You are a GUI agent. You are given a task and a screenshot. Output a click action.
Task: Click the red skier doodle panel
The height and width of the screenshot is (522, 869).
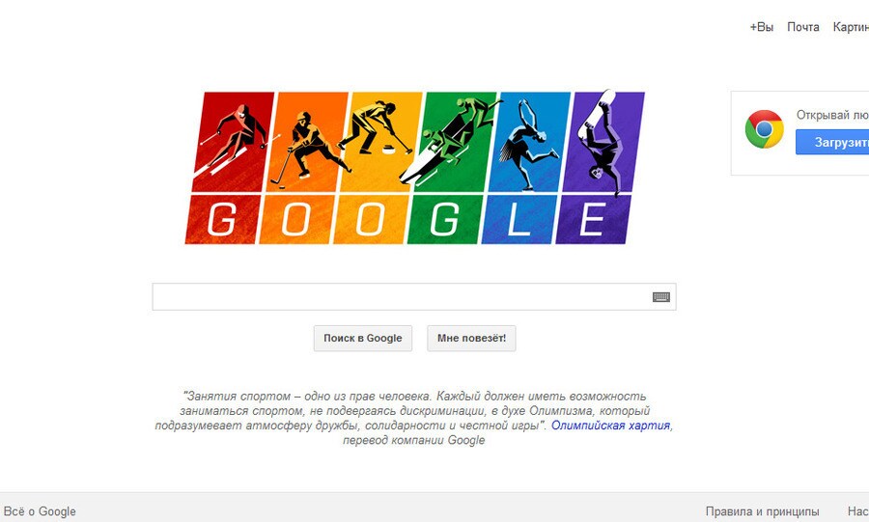tap(234, 142)
